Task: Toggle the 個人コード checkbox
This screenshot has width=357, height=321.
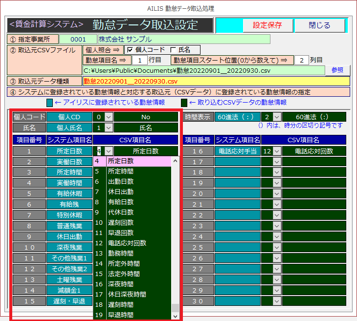Action: click(130, 50)
